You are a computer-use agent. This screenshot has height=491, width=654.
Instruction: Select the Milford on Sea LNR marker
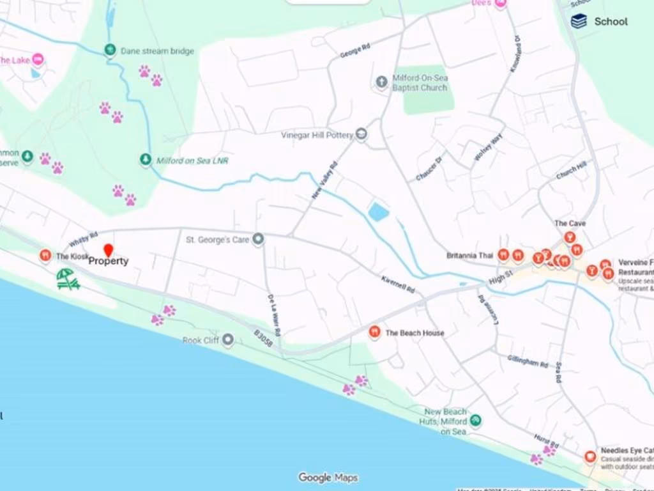(x=145, y=159)
